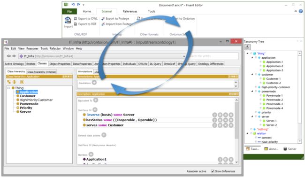Collapse 'relation' node in Taxonomy Tree
Image resolution: width=305 pixels, height=178 pixels.
(247, 133)
